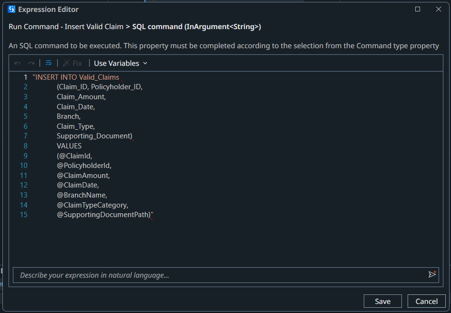The height and width of the screenshot is (313, 451).
Task: Submit the natural language prompt arrow icon
Action: click(432, 274)
